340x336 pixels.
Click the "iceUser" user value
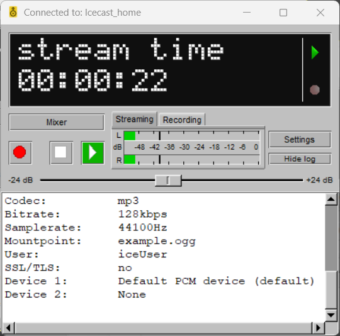(x=143, y=254)
